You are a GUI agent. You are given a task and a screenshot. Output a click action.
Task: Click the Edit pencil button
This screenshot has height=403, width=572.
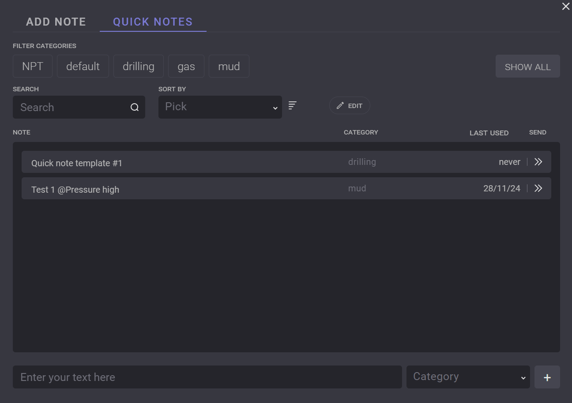(349, 106)
